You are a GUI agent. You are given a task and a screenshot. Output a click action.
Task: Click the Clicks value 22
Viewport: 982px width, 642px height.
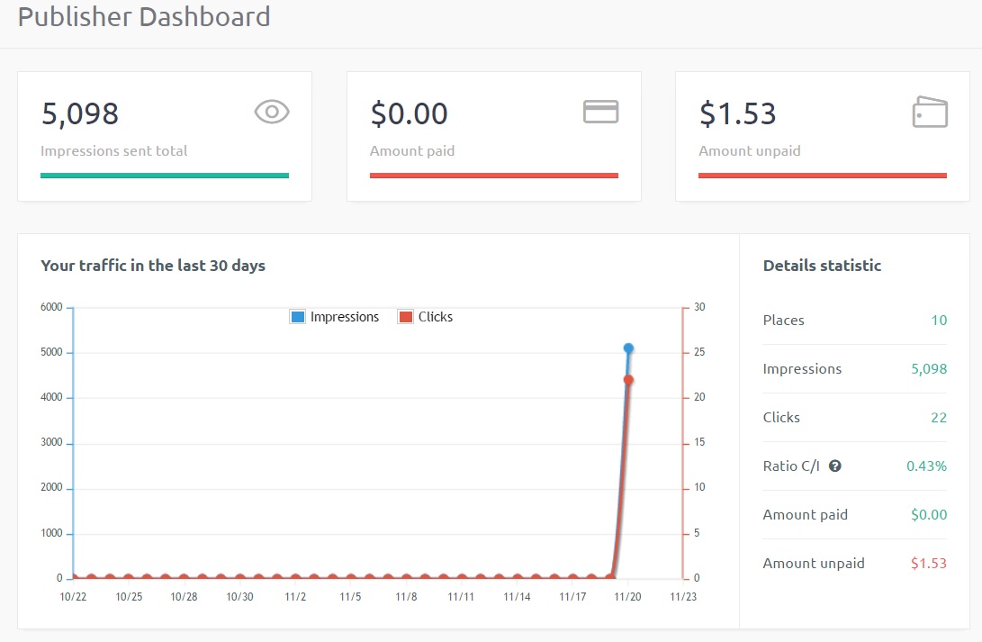click(x=939, y=418)
